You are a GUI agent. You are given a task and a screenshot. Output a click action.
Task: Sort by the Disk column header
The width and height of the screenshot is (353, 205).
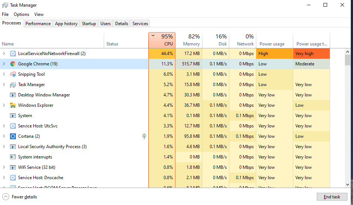point(216,40)
